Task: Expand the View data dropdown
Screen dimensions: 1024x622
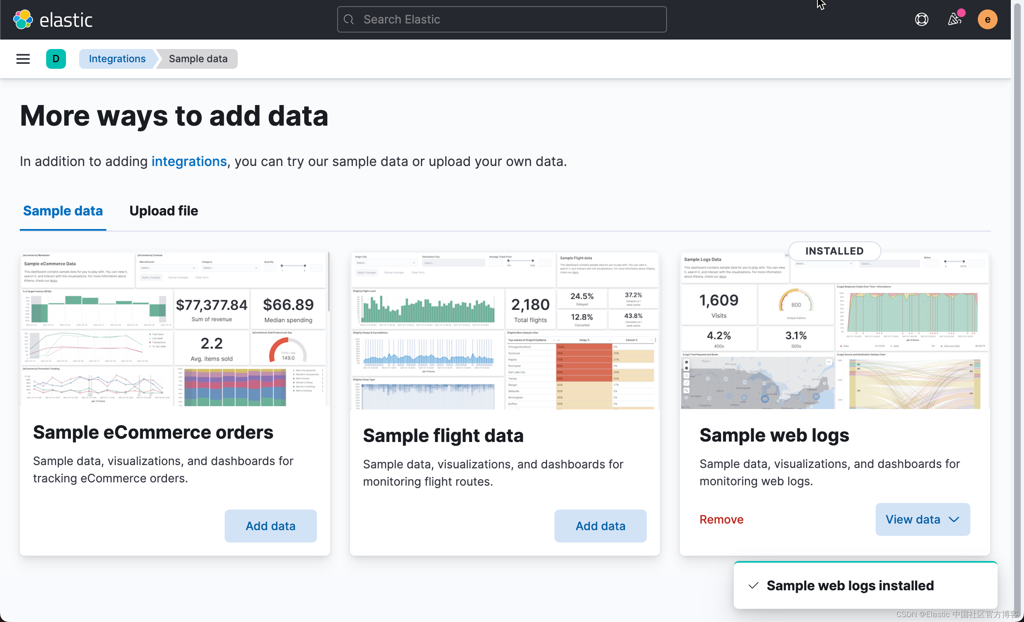Action: [913, 519]
